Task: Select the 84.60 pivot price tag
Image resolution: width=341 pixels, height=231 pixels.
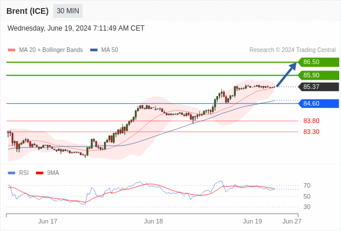Action: (318, 103)
